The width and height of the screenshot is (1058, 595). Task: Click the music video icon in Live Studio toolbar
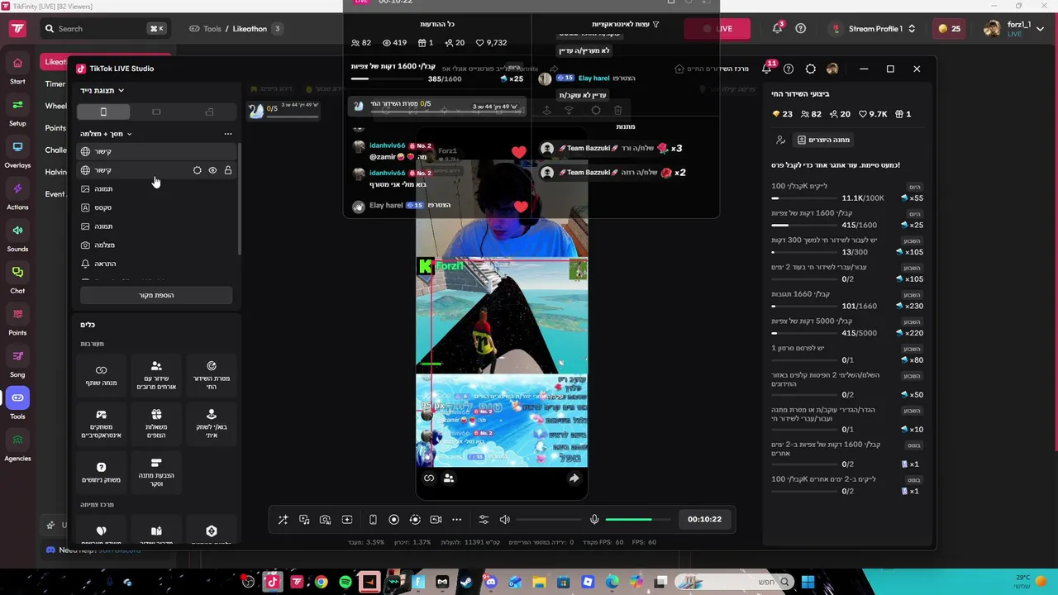pyautogui.click(x=304, y=519)
